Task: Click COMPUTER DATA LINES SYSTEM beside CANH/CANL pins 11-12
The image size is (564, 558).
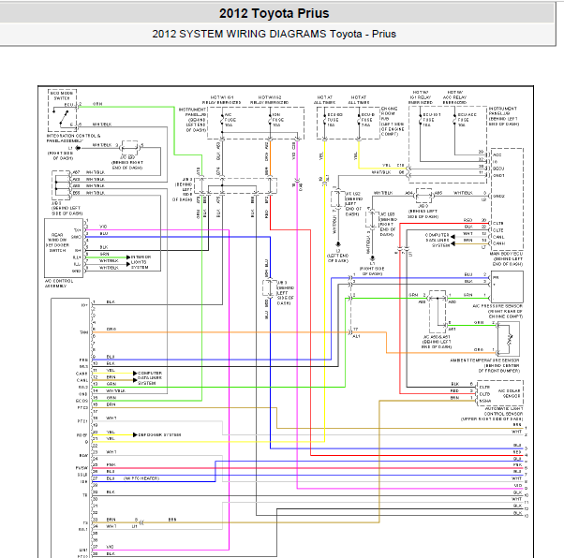Action: click(150, 378)
